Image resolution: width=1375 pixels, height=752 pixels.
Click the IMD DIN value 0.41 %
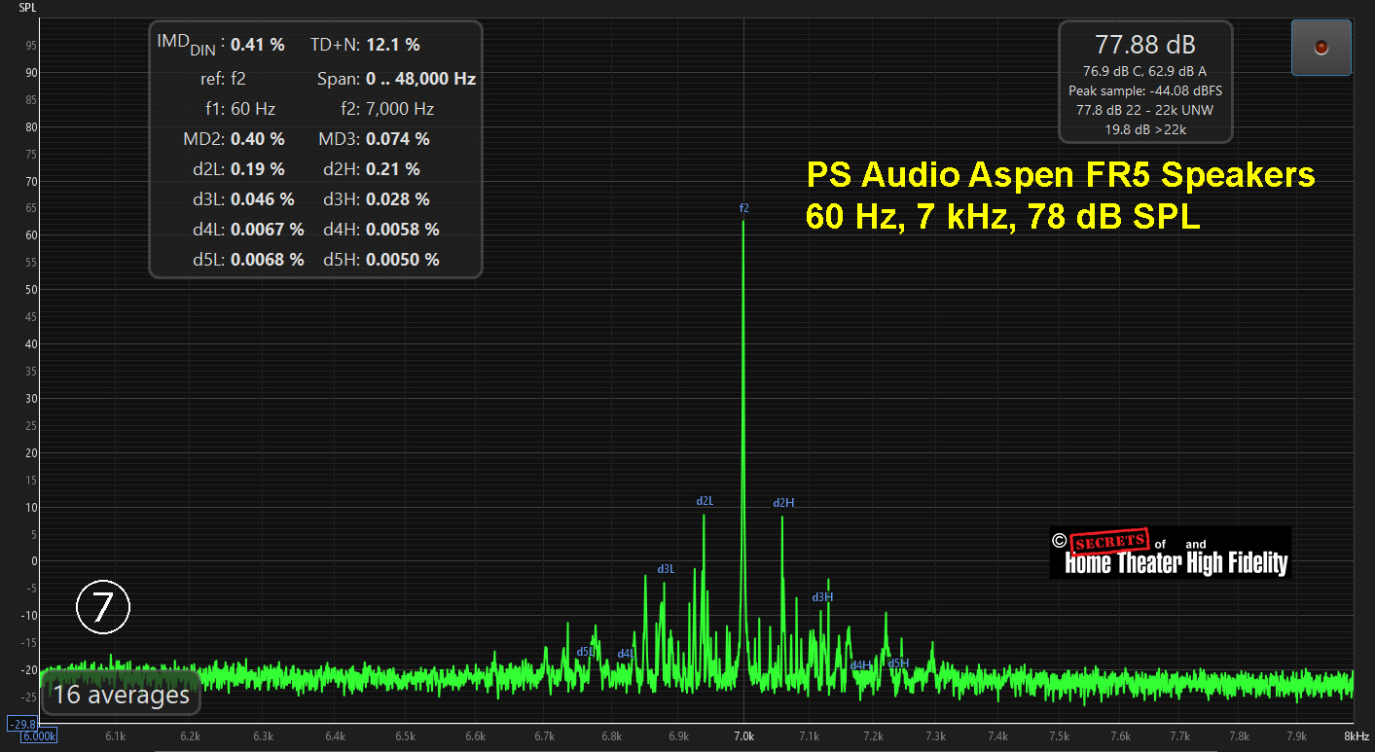258,45
